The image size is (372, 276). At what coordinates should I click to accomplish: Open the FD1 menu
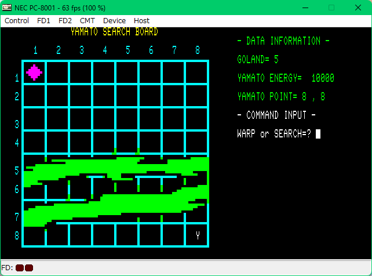[43, 21]
